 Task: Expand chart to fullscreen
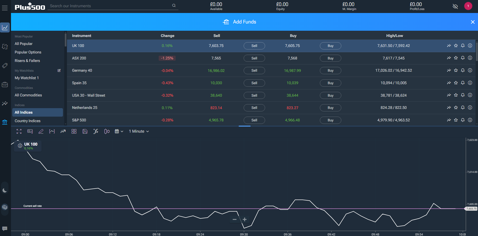pos(19,131)
